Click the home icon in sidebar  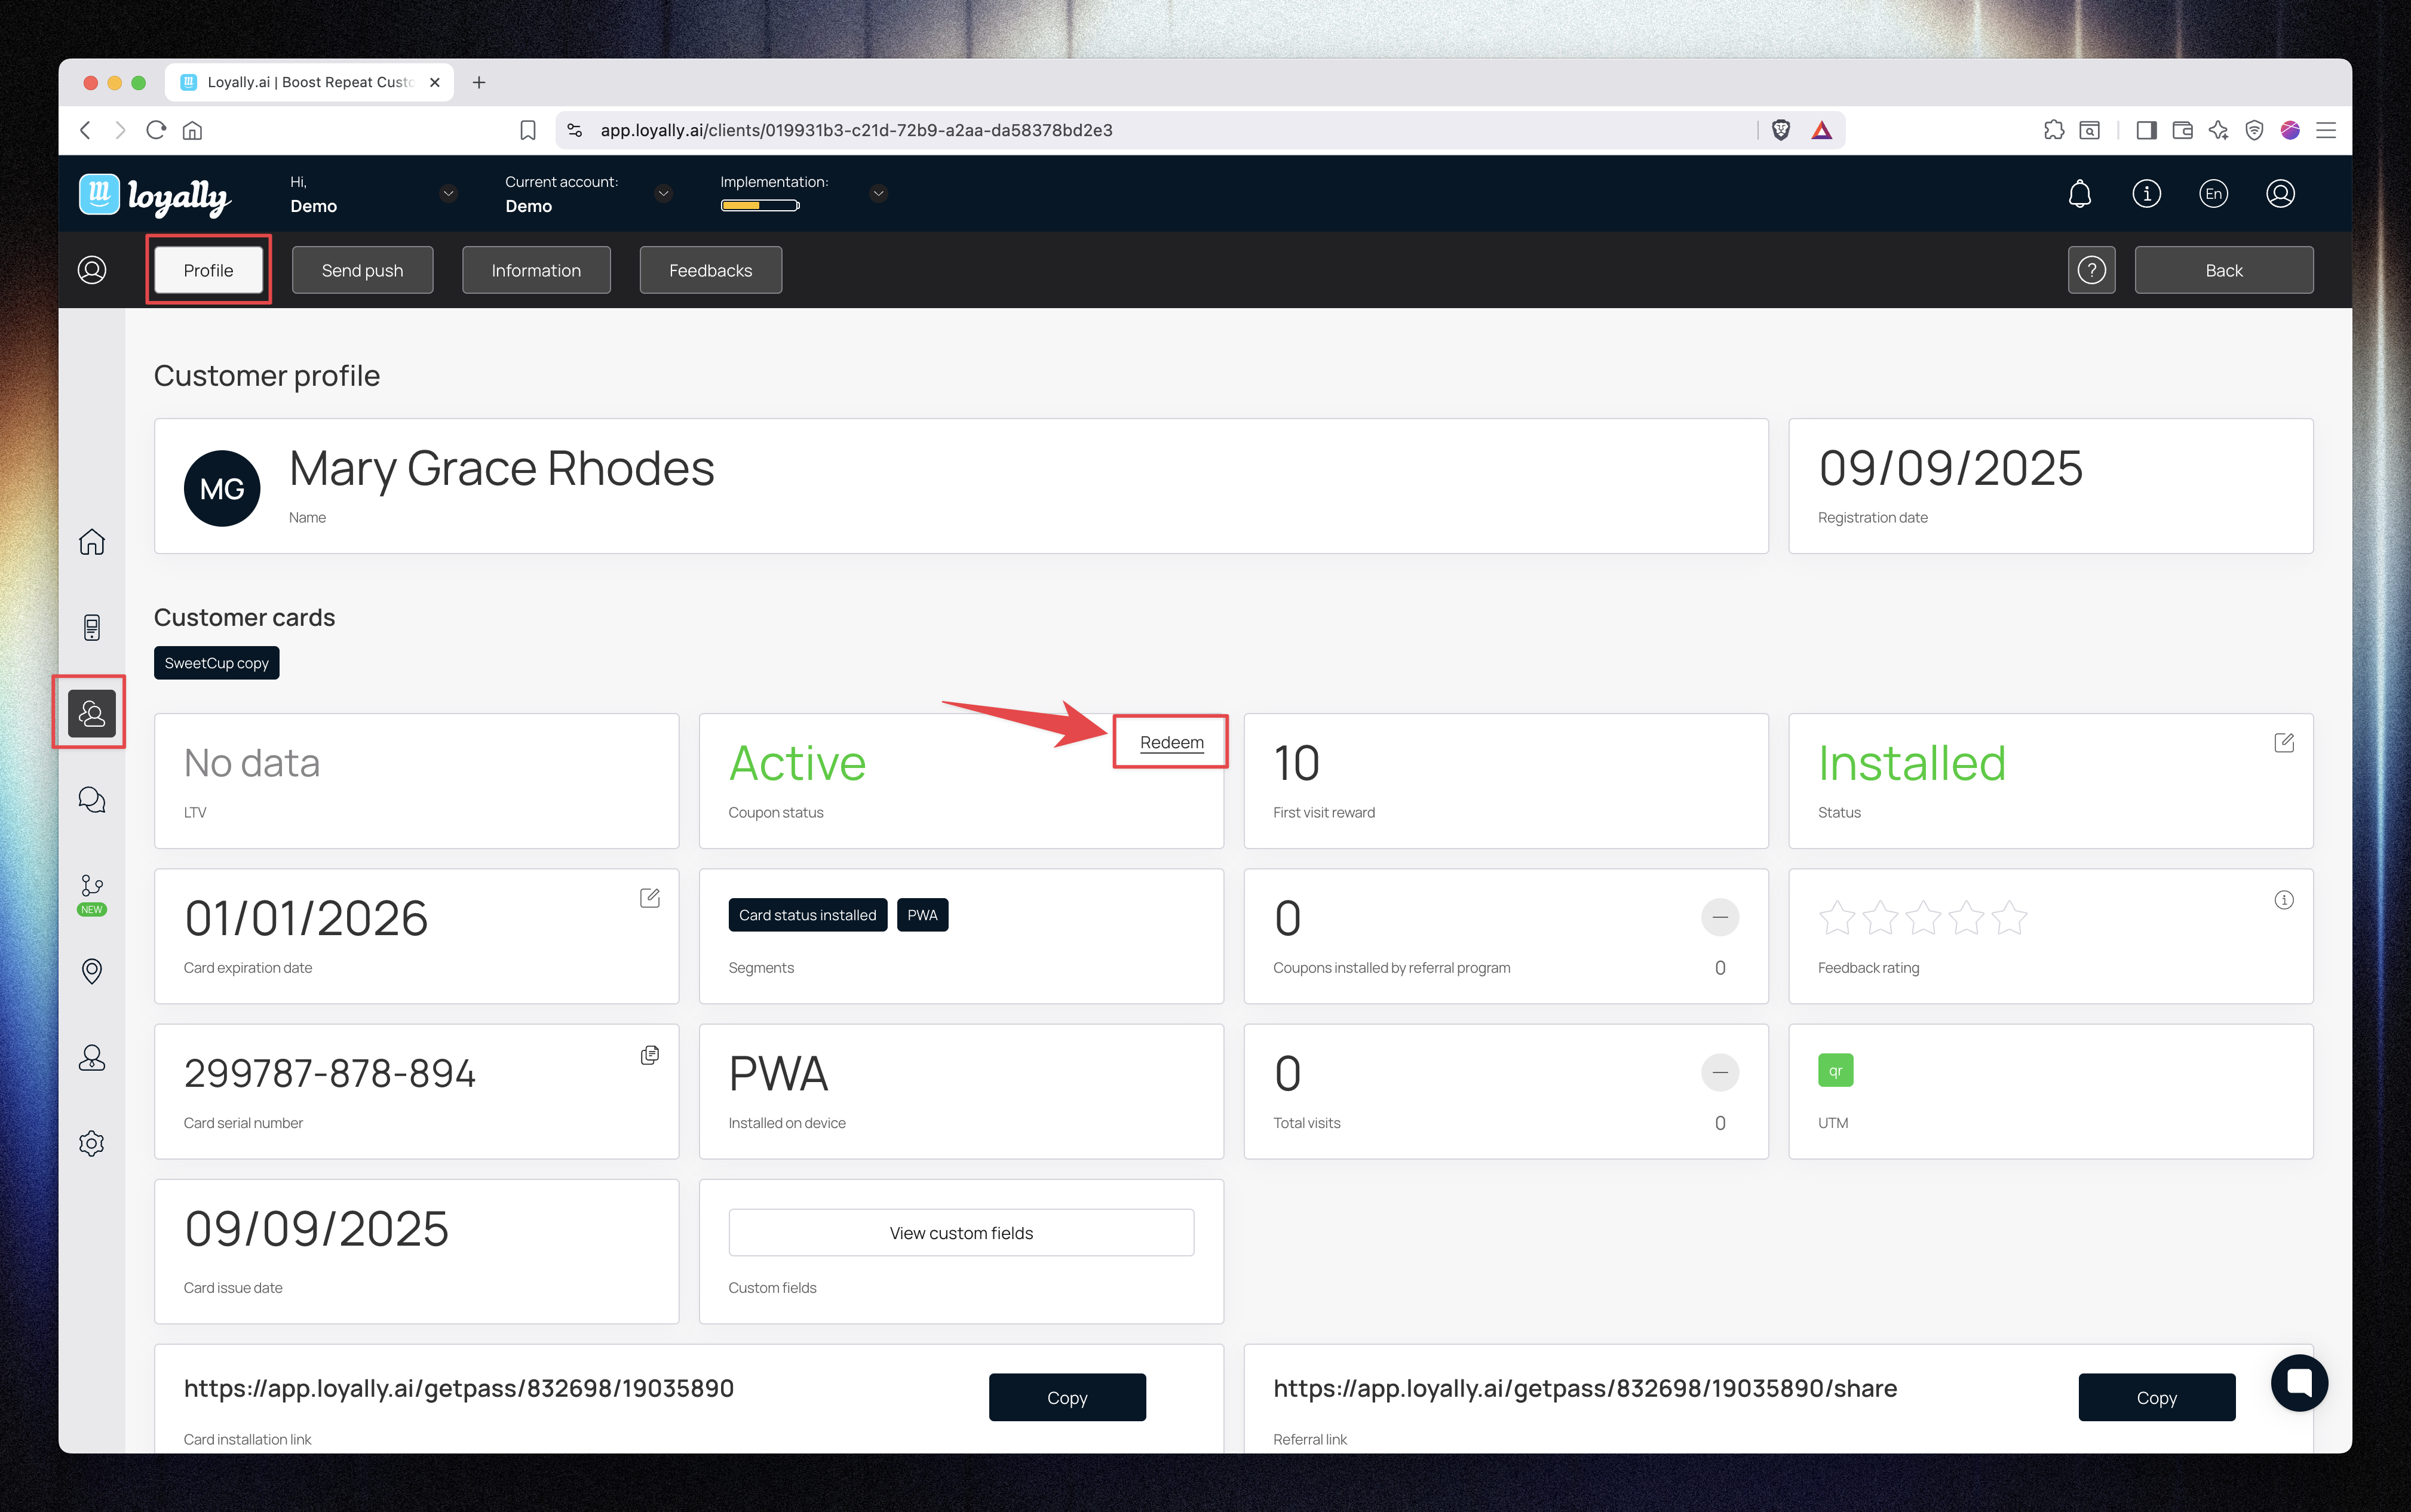pyautogui.click(x=92, y=542)
